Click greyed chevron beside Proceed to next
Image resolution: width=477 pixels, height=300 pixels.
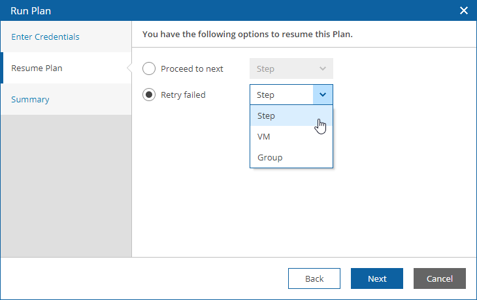pyautogui.click(x=322, y=68)
